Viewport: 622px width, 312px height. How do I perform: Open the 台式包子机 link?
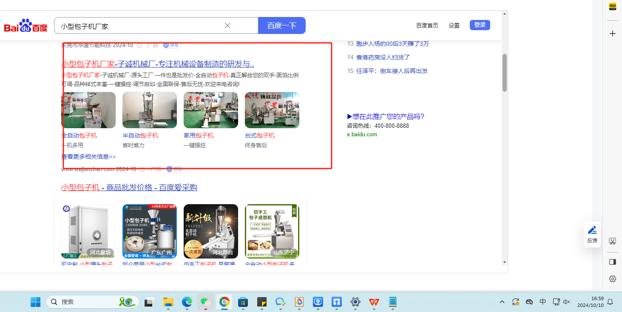click(260, 135)
